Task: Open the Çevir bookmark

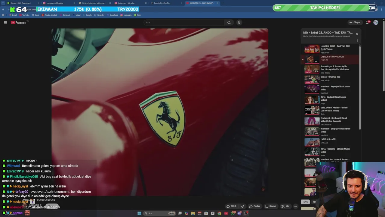Action: tap(35, 15)
